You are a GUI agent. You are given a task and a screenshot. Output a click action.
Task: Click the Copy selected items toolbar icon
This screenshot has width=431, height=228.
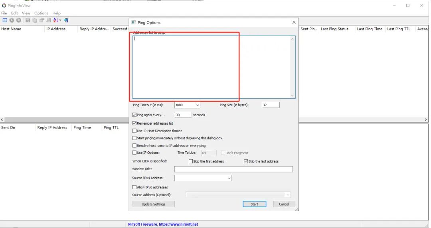coord(35,20)
